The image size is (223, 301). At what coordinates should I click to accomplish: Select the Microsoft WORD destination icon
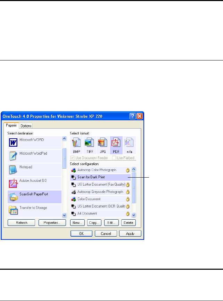(13, 143)
